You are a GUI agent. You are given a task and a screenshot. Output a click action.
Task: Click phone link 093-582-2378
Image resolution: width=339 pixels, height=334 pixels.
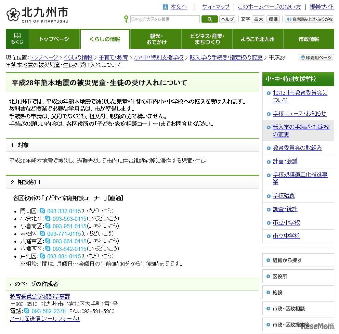[49, 311]
